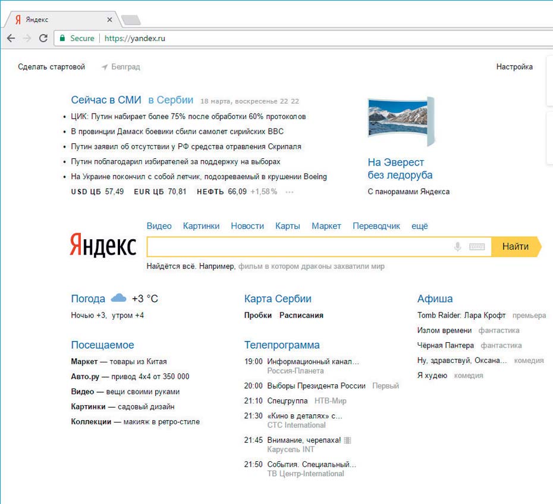Expand the ещё services menu
The height and width of the screenshot is (504, 553).
[x=420, y=226]
